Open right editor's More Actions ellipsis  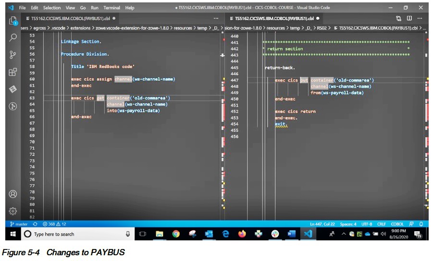click(420, 18)
